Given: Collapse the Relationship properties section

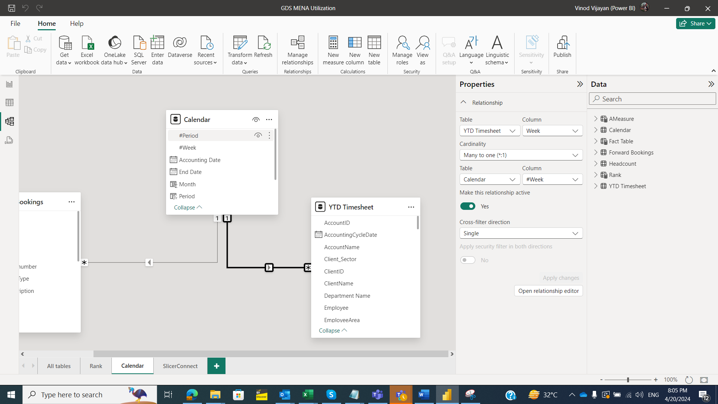Looking at the screenshot, I should coord(463,102).
